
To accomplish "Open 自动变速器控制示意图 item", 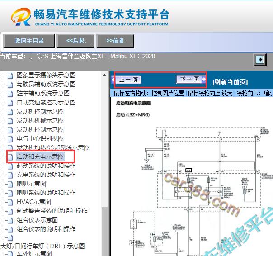I will [46, 103].
